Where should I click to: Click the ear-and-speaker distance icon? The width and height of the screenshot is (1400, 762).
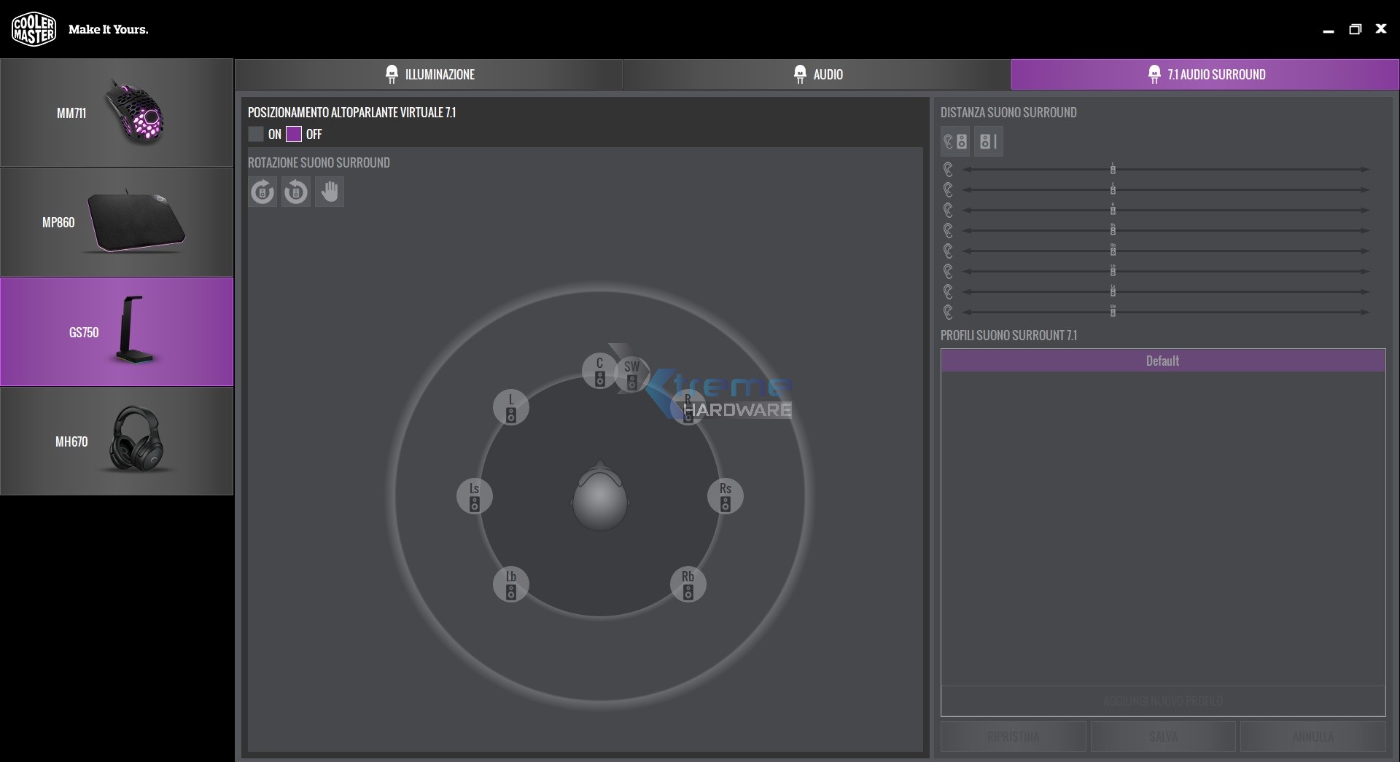[955, 142]
